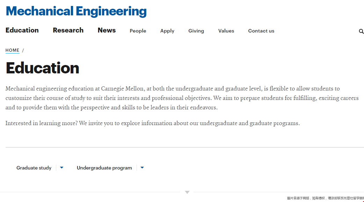364x202 pixels.
Task: Click Apply in the top navigation
Action: [167, 31]
